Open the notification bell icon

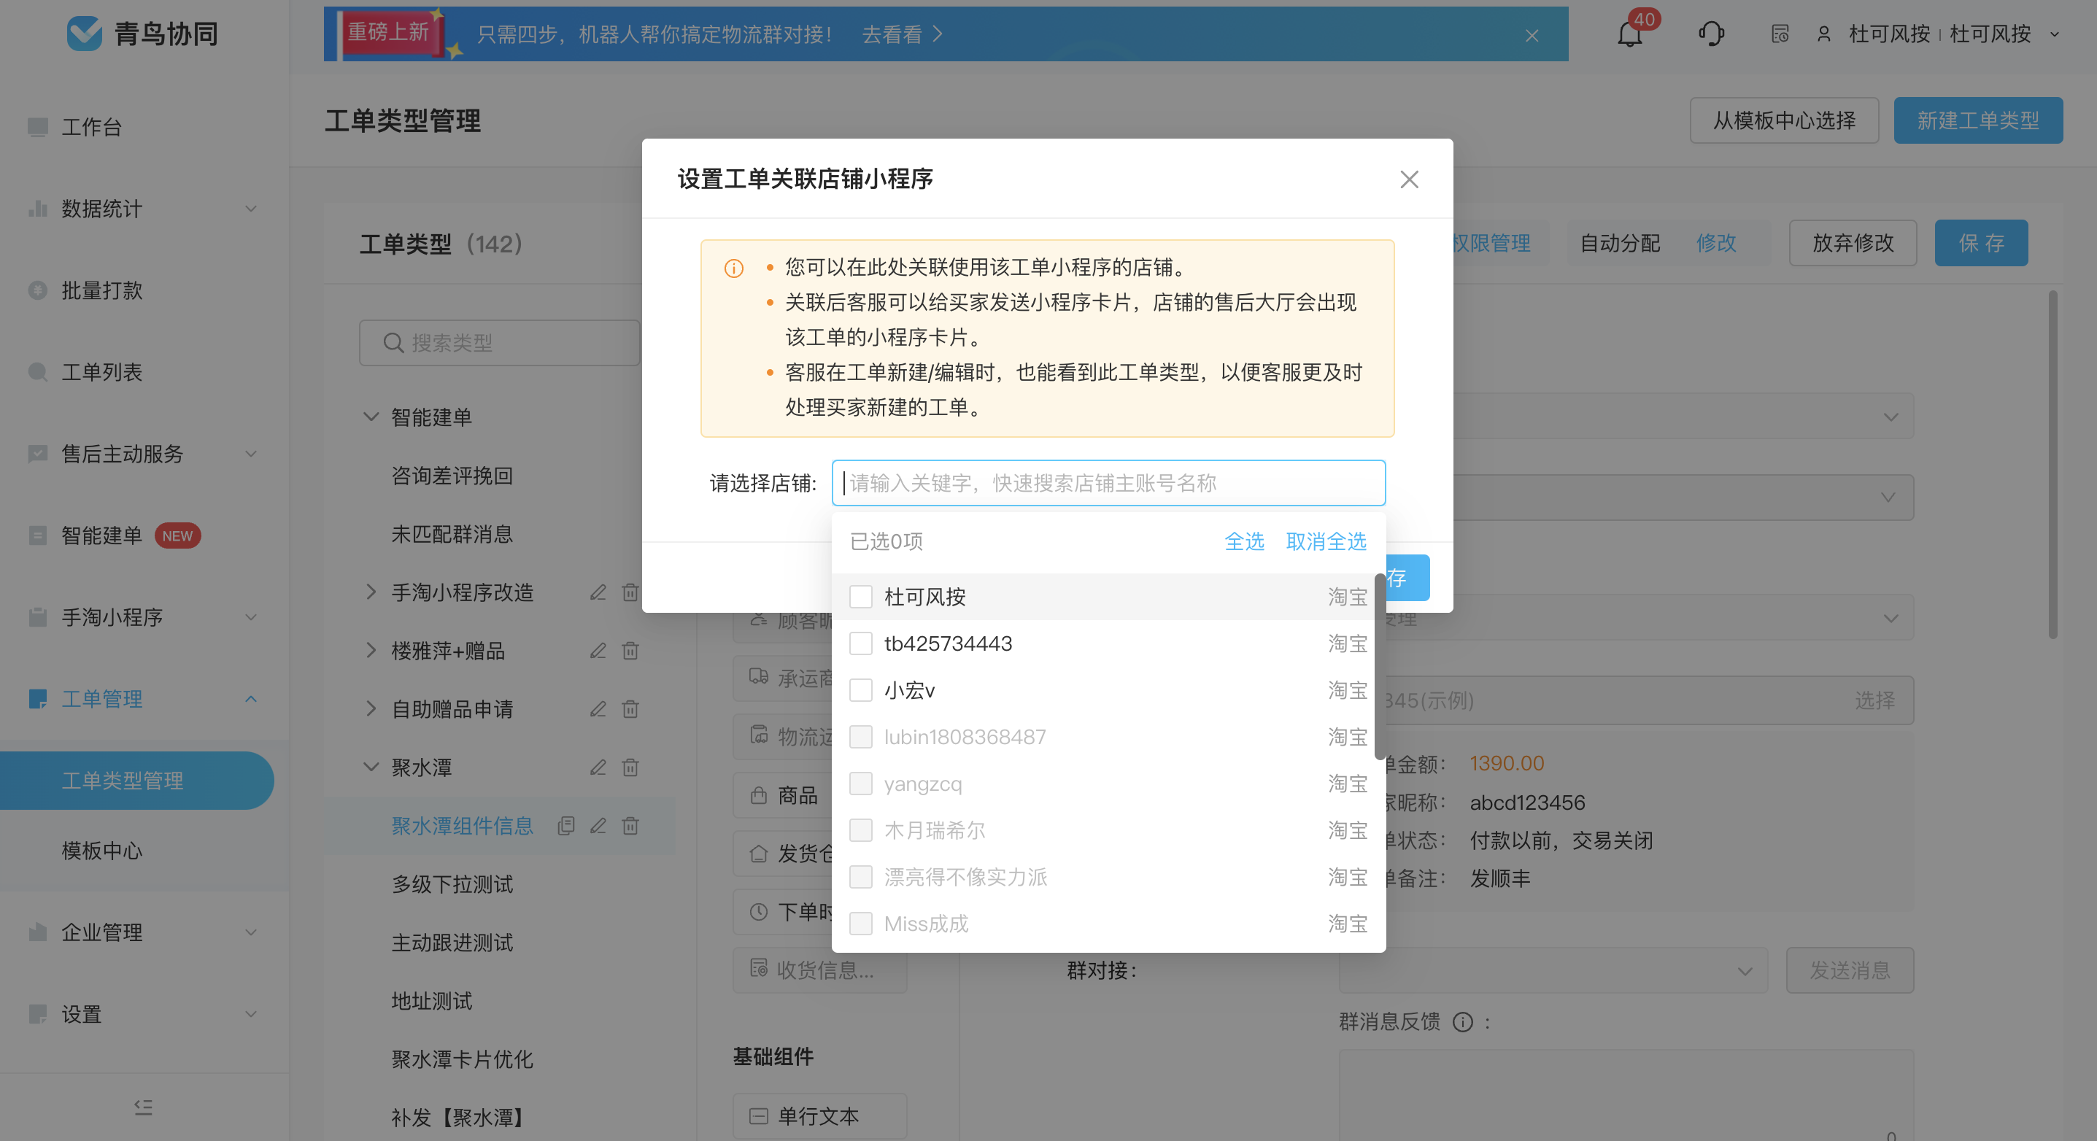[1630, 34]
